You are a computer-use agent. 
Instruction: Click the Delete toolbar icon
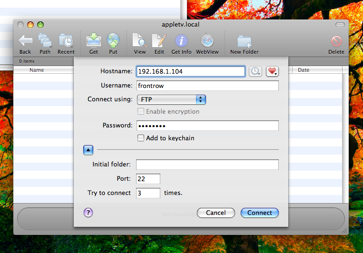(x=336, y=41)
